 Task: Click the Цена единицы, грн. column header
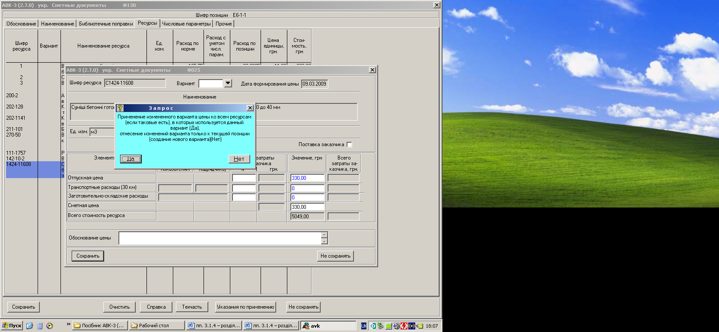pyautogui.click(x=274, y=46)
